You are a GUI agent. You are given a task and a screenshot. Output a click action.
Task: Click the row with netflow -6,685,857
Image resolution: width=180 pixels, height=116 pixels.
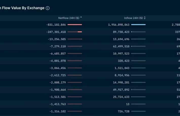(x=90, y=54)
